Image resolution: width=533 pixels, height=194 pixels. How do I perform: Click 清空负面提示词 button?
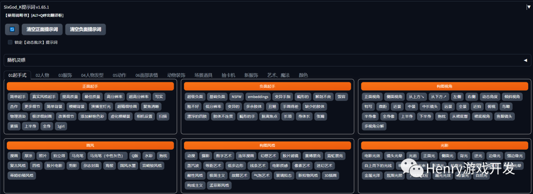[x=86, y=30]
